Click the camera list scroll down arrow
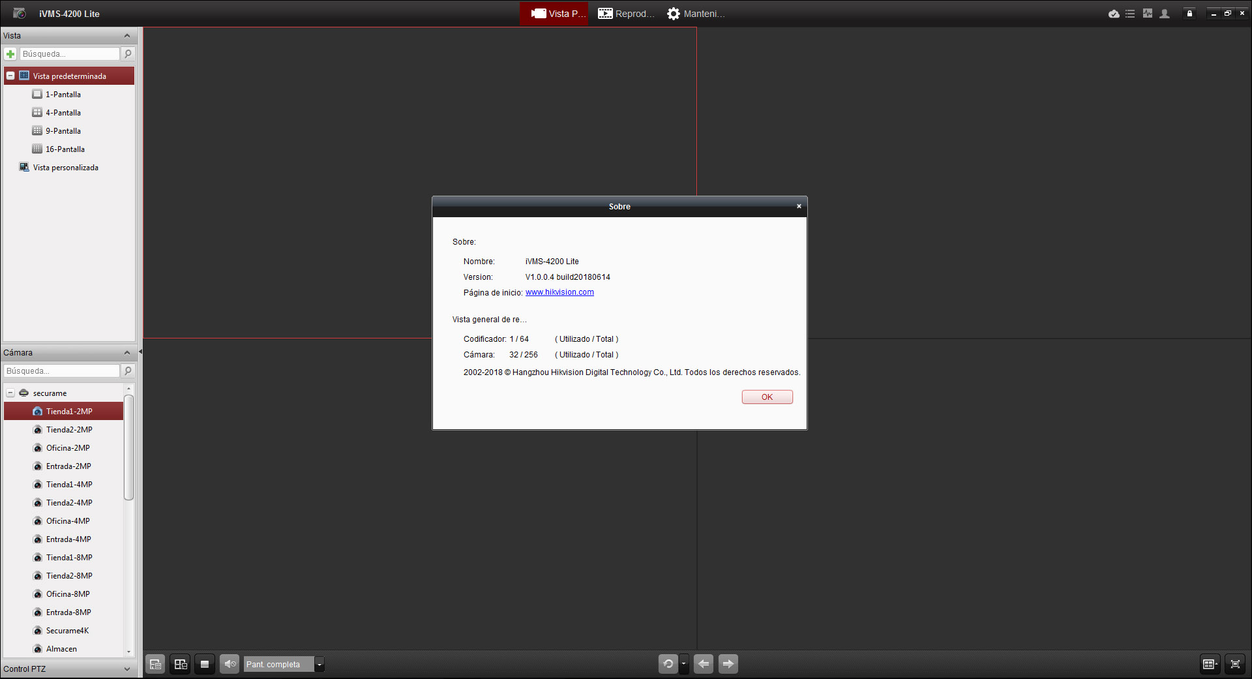 click(128, 652)
